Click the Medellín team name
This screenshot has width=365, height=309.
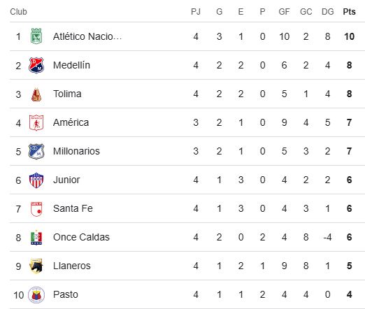(71, 65)
